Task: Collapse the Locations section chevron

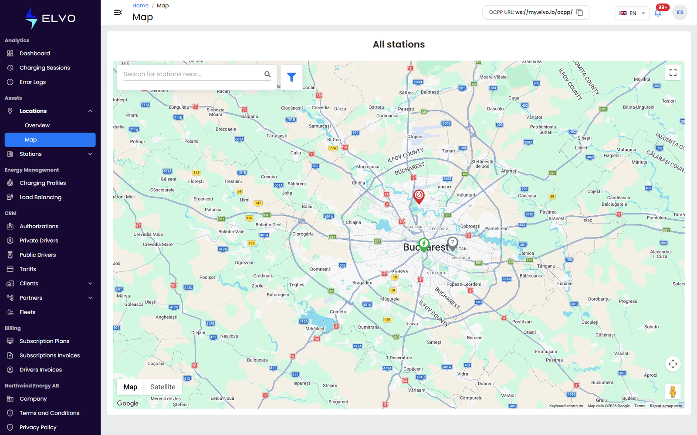Action: [x=90, y=111]
